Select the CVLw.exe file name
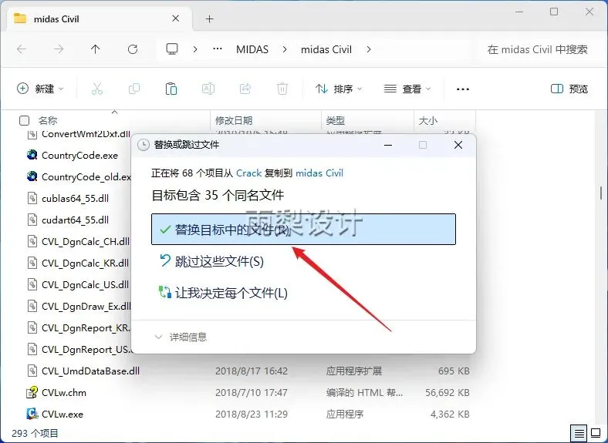The image size is (608, 443). click(x=62, y=414)
